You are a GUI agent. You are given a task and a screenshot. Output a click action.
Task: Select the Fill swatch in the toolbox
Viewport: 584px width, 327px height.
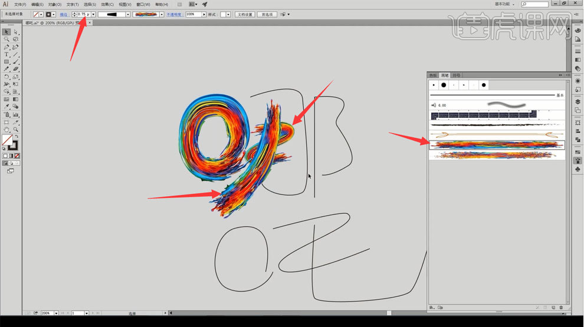pos(7,140)
